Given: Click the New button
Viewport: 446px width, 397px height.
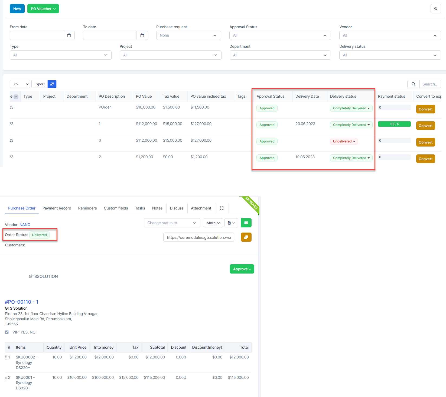Looking at the screenshot, I should 17,9.
